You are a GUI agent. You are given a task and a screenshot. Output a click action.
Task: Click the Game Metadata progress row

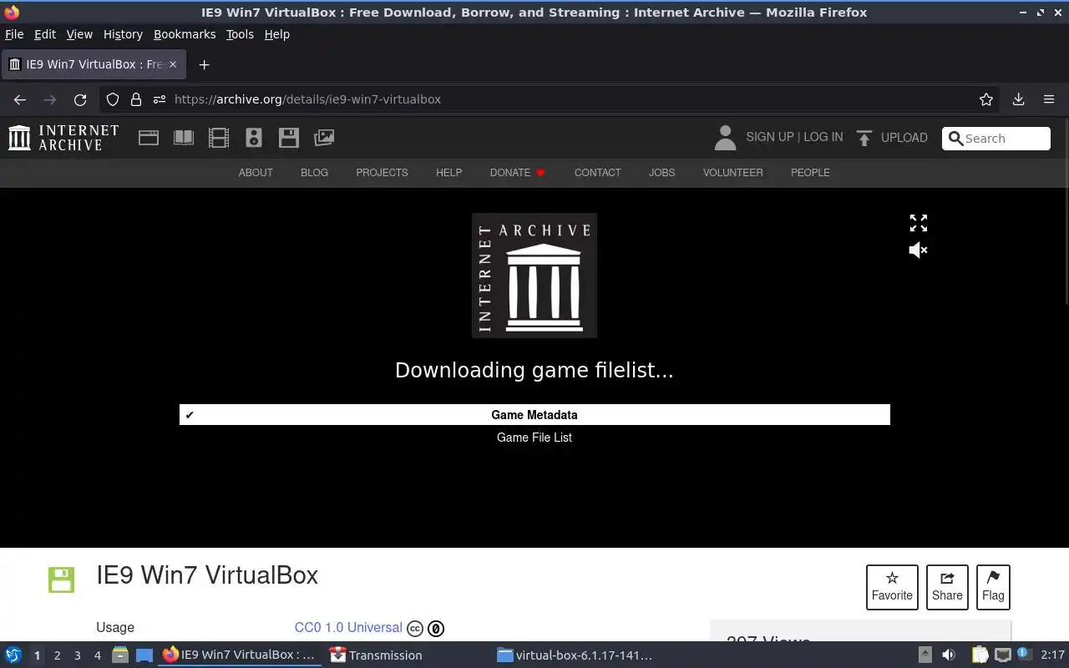534,415
